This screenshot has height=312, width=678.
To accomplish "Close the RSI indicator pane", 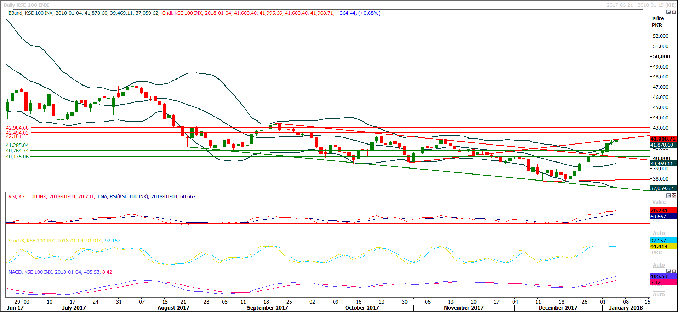I will 674,195.
